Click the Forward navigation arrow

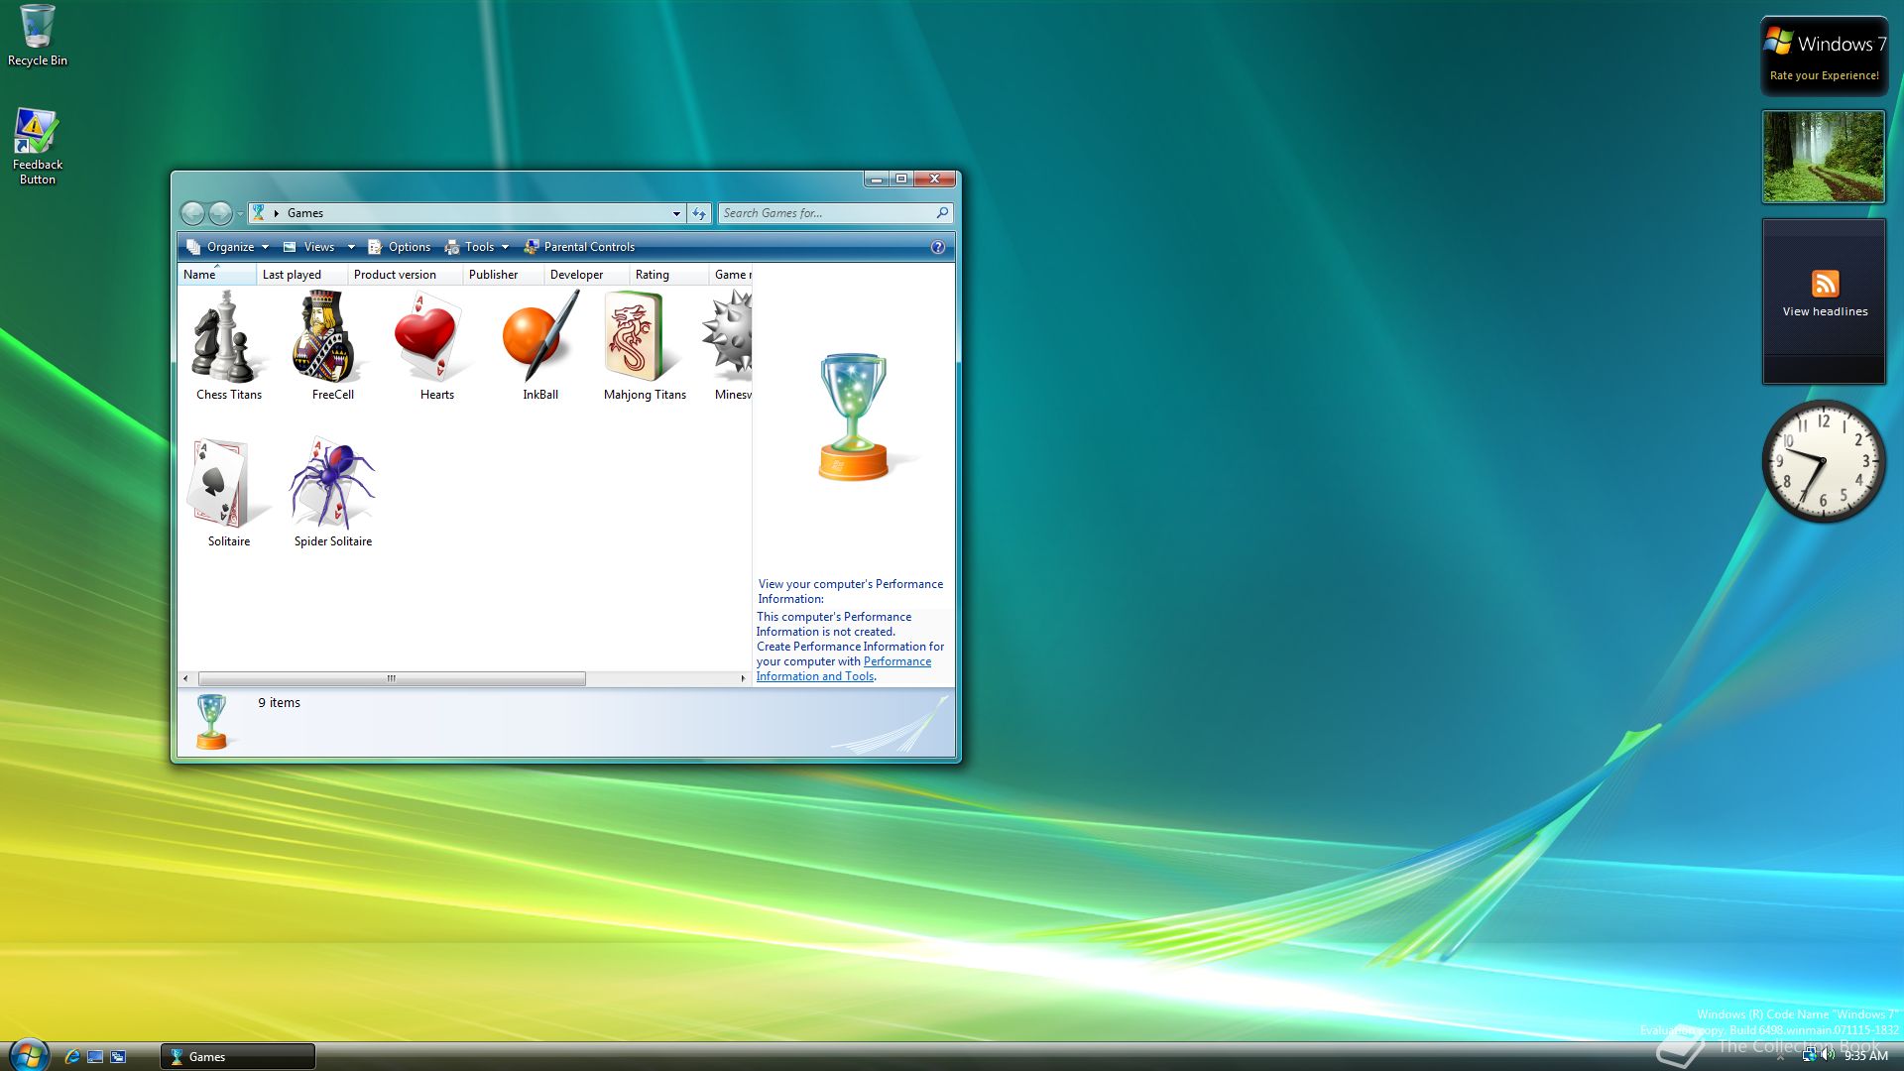220,213
